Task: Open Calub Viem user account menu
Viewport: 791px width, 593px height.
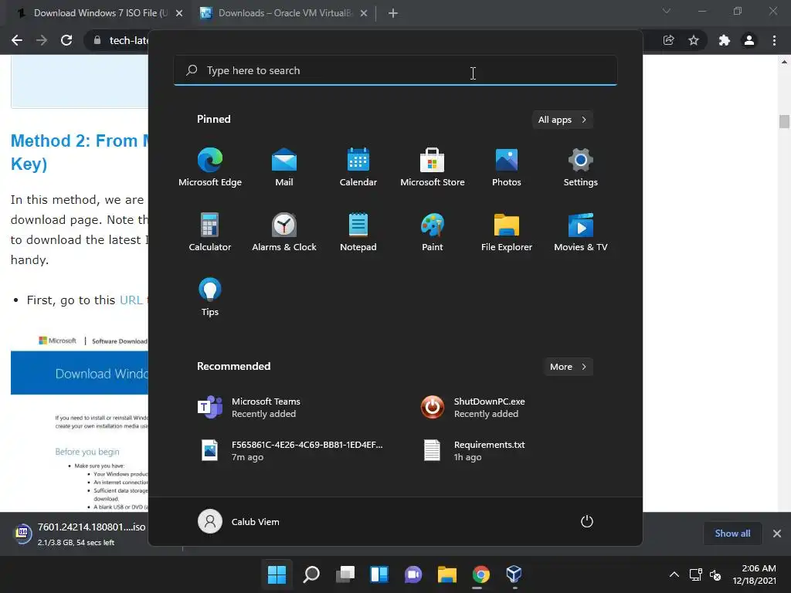Action: tap(239, 521)
